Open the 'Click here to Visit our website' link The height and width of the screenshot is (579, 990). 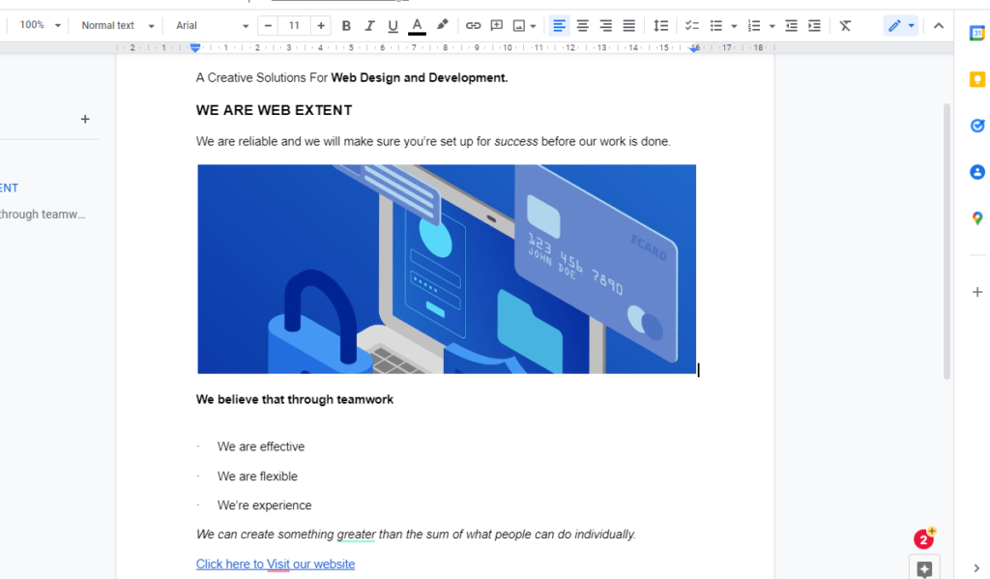tap(276, 564)
